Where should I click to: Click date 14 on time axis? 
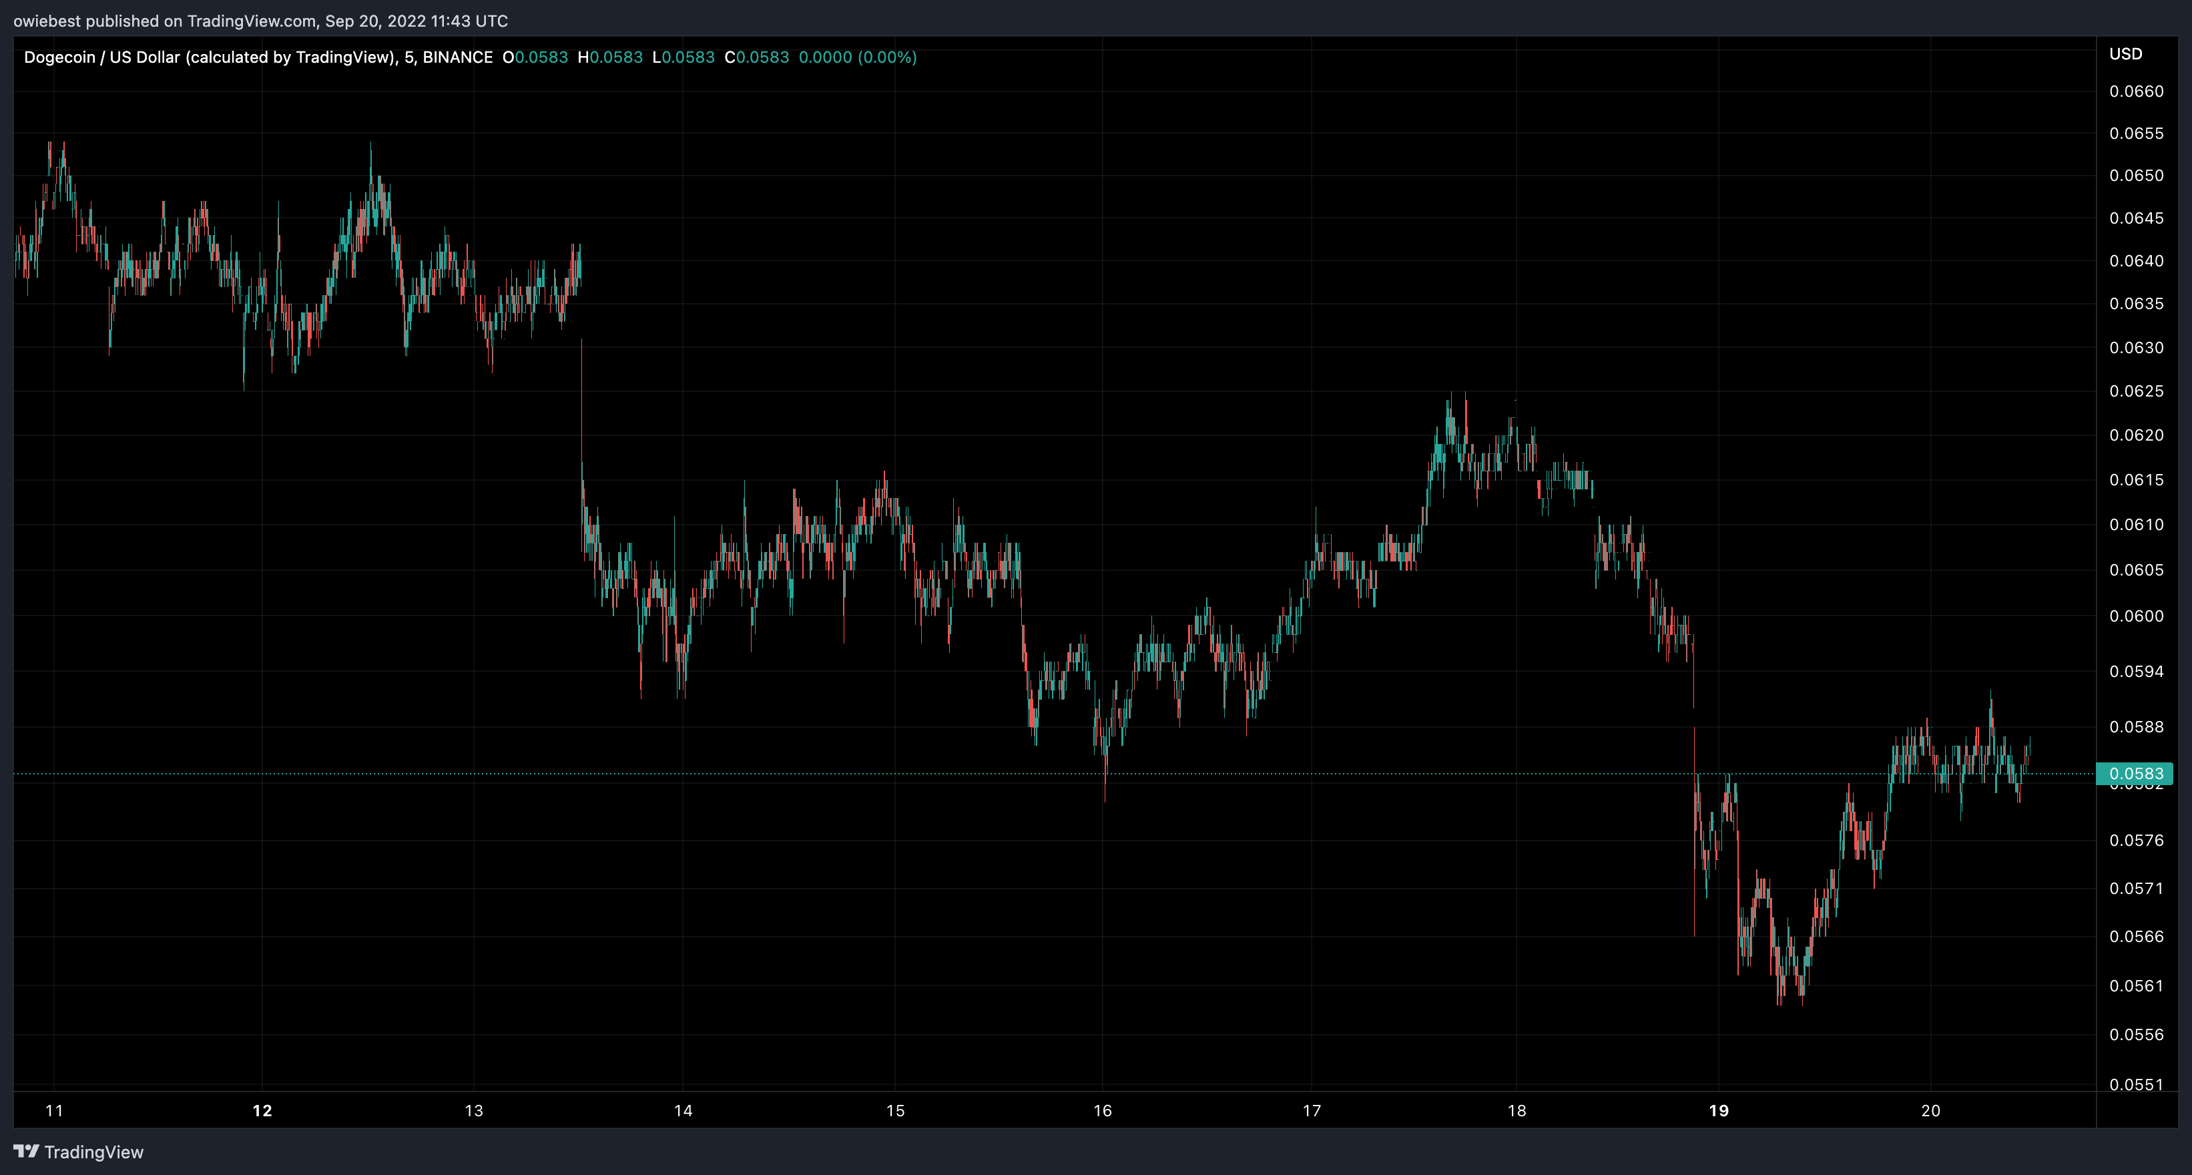[683, 1110]
